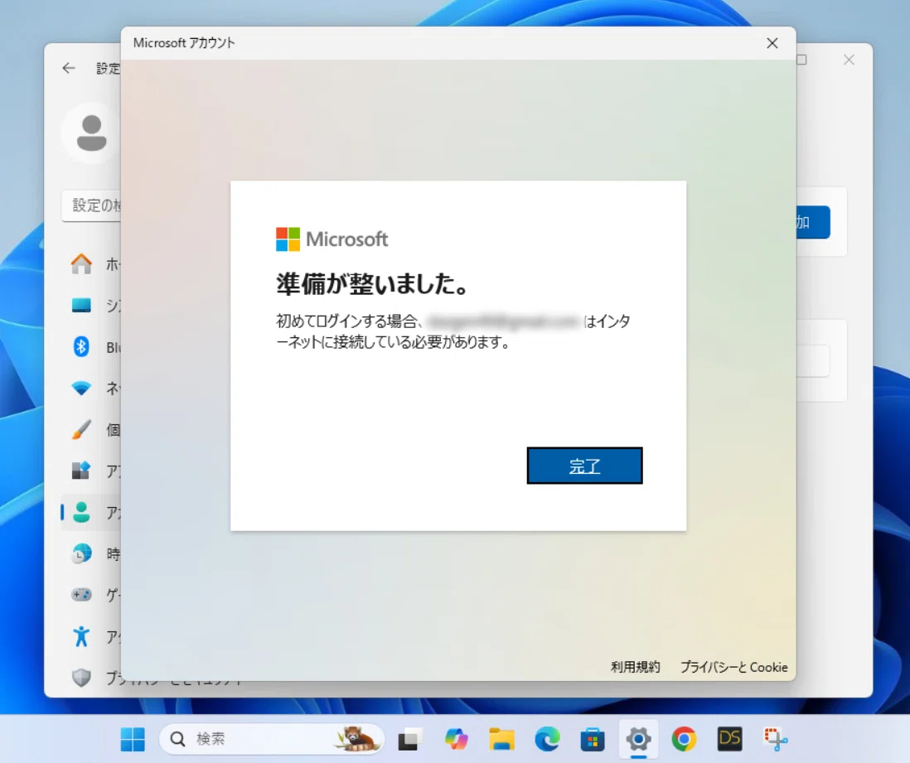This screenshot has height=763, width=910.
Task: Open Bluetooth icon in Settings sidebar
Action: (x=81, y=347)
